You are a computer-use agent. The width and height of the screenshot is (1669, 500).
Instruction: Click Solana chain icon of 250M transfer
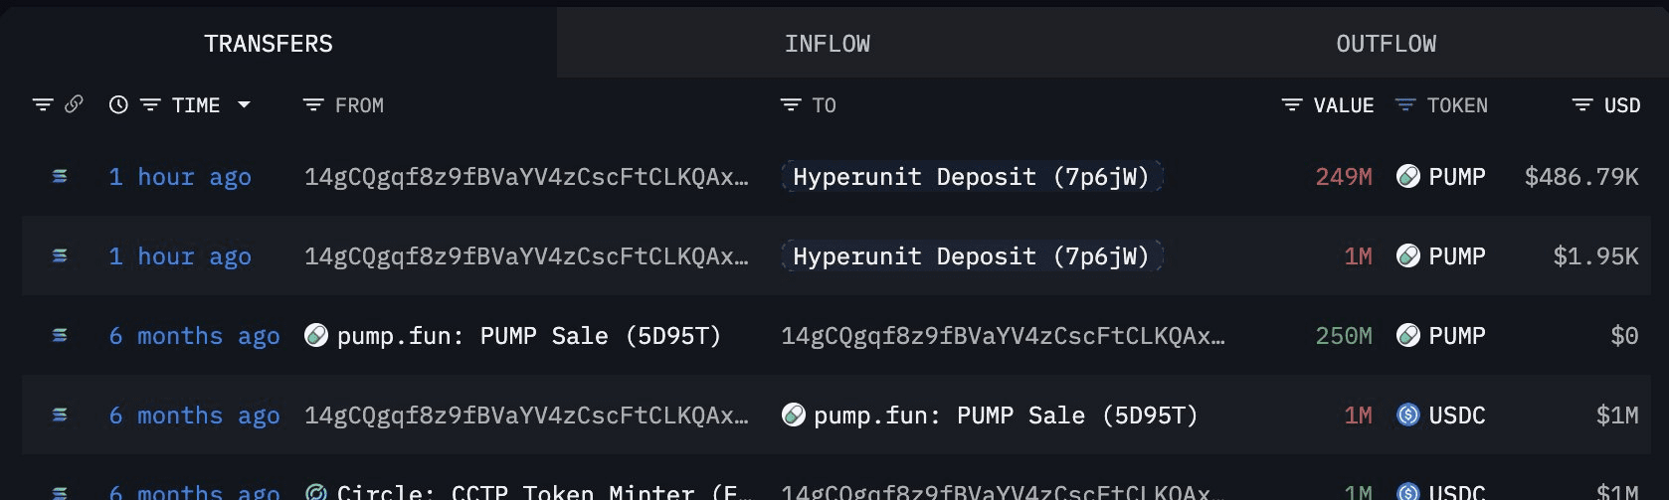coord(60,335)
